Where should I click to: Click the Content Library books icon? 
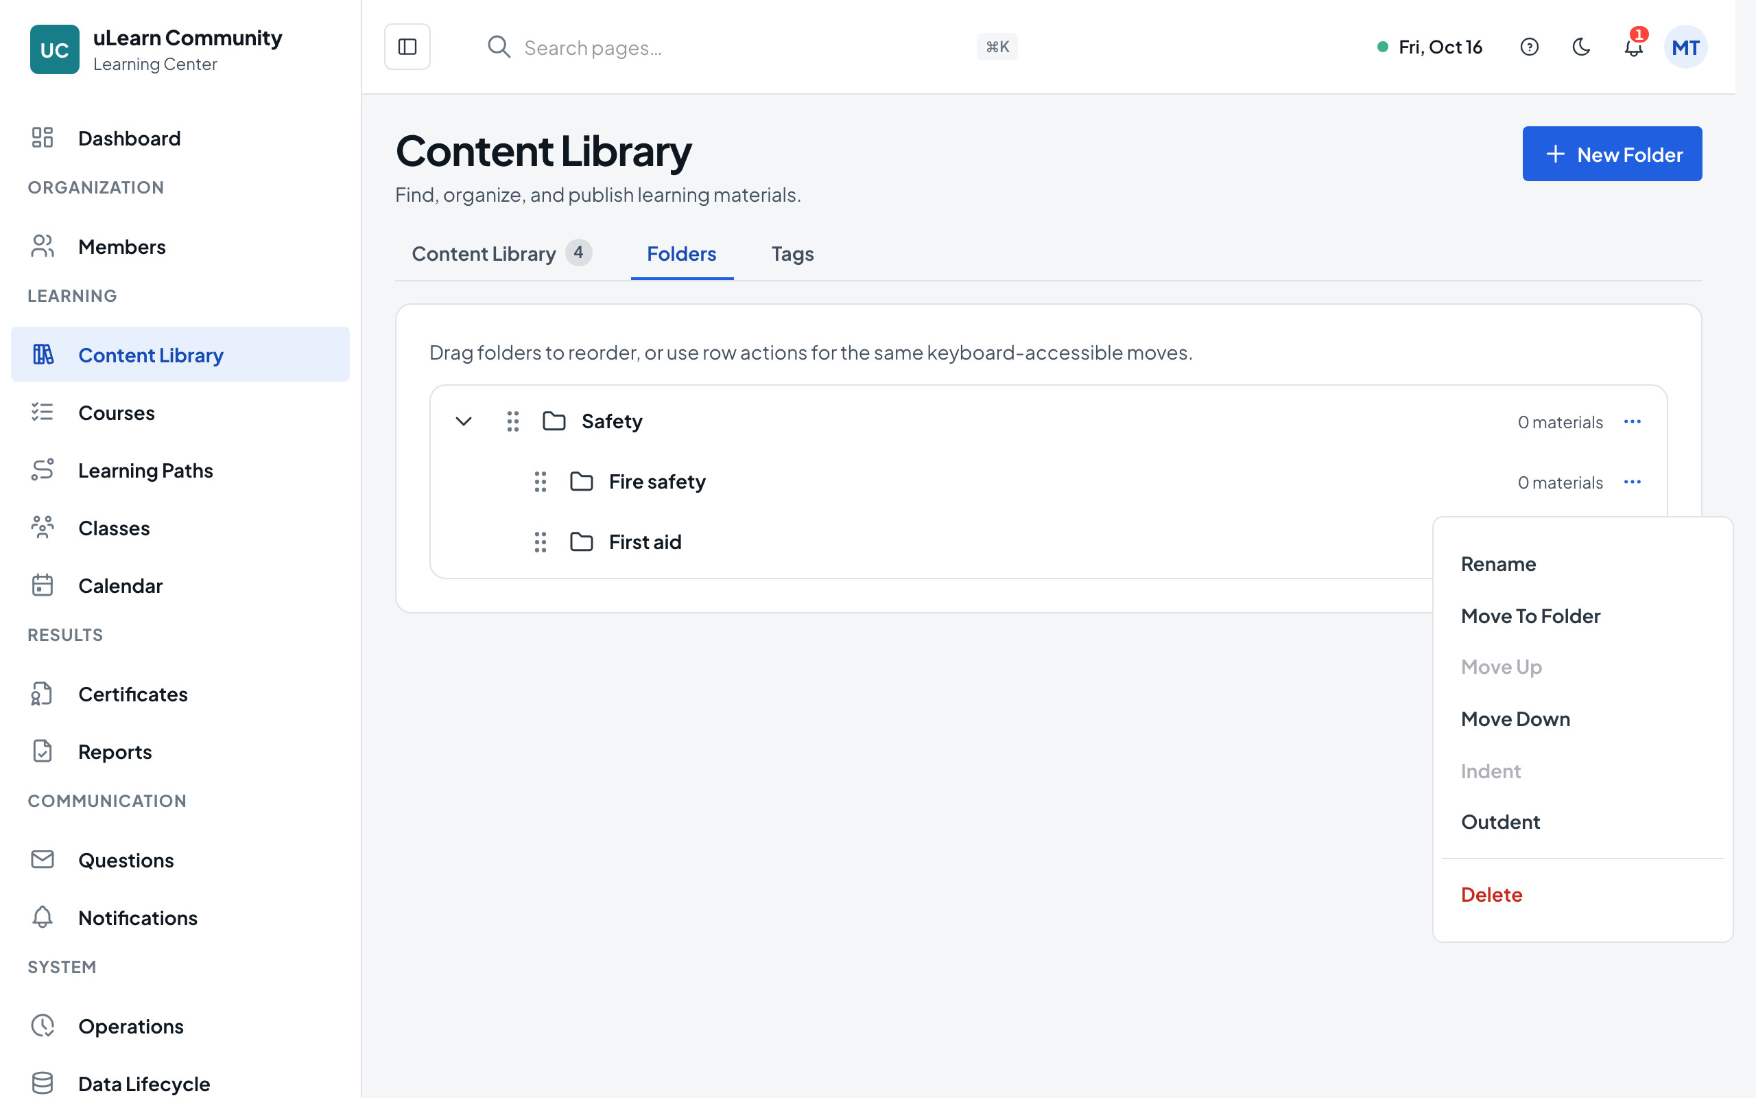[x=43, y=354]
